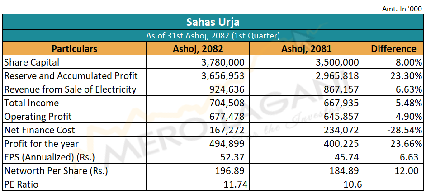This screenshot has width=426, height=193.
Task: Click the Net Finance Cost label
Action: [39, 130]
